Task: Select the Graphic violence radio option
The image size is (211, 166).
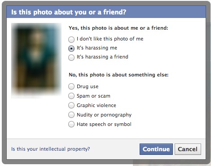Action: (71, 105)
